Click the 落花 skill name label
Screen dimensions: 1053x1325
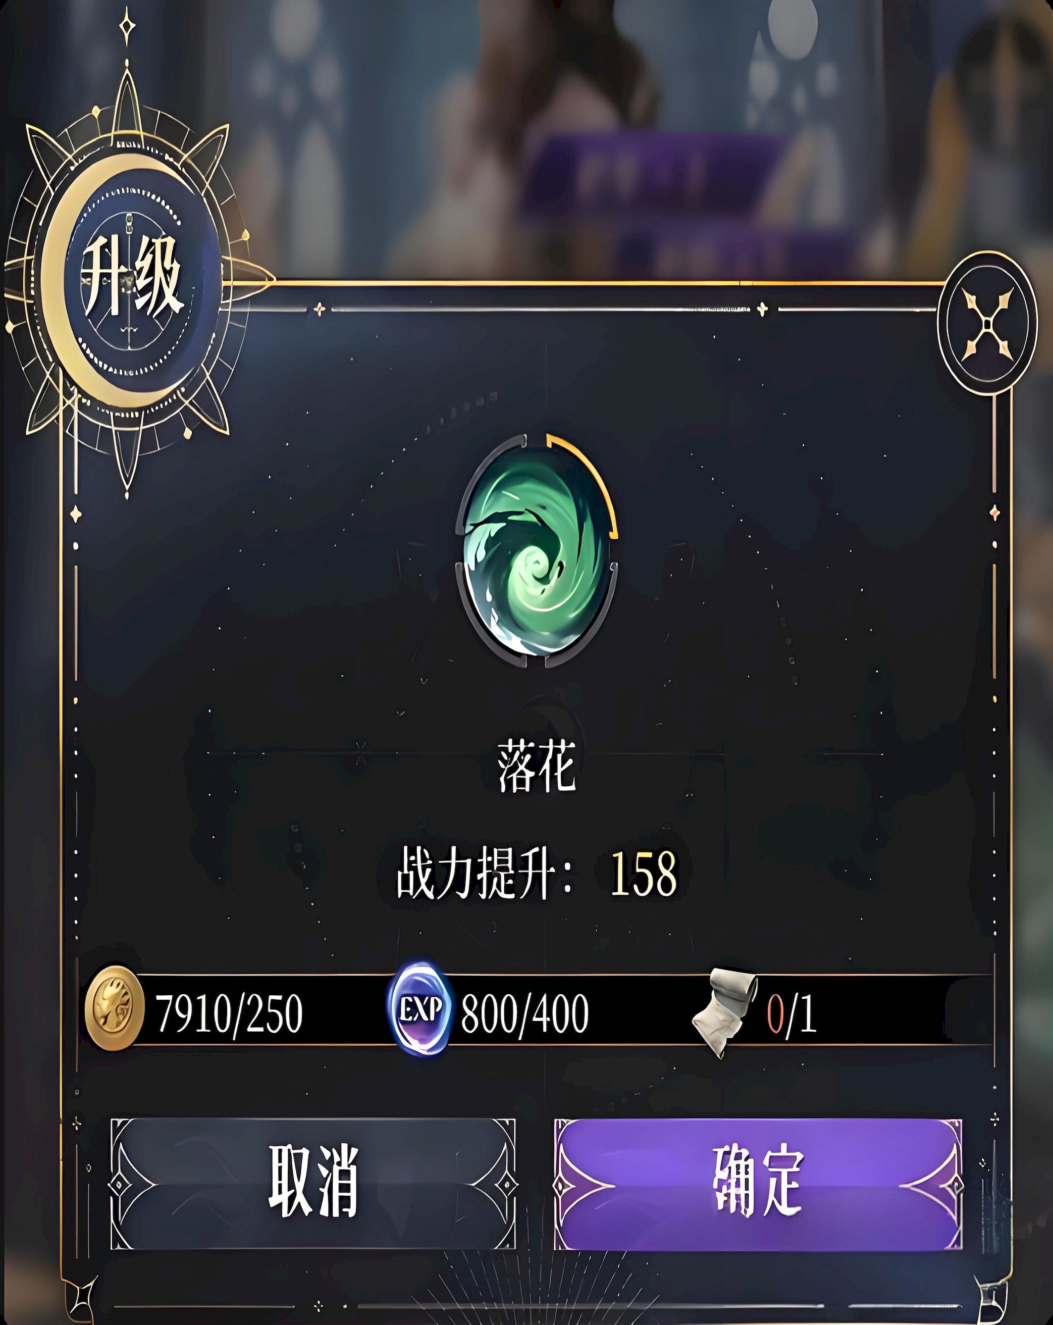(x=536, y=767)
